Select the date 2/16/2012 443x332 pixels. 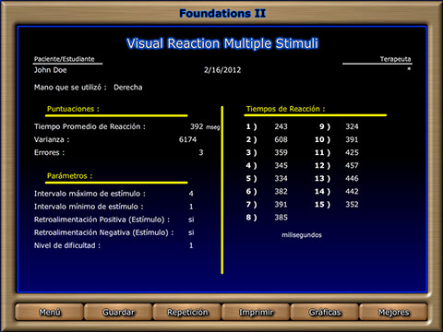click(222, 70)
